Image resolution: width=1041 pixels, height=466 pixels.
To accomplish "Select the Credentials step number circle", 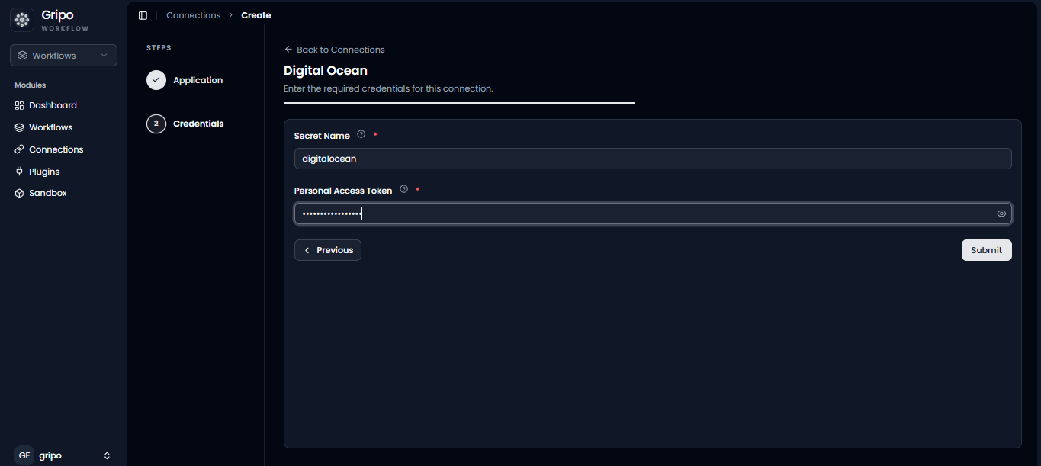I will tap(156, 124).
